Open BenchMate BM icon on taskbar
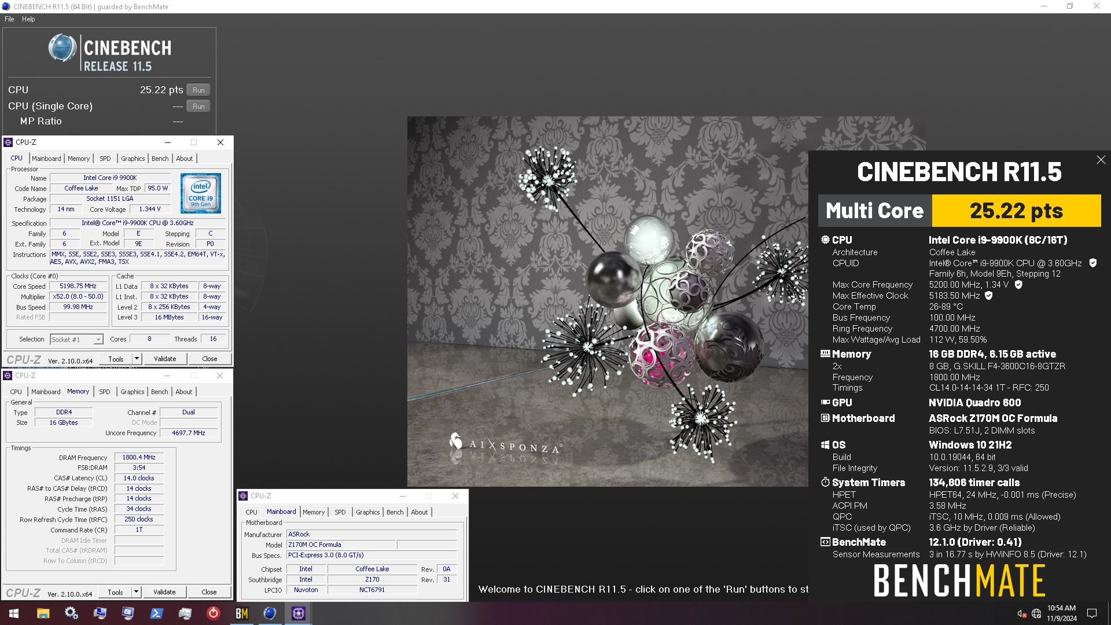1111x625 pixels. pos(241,613)
